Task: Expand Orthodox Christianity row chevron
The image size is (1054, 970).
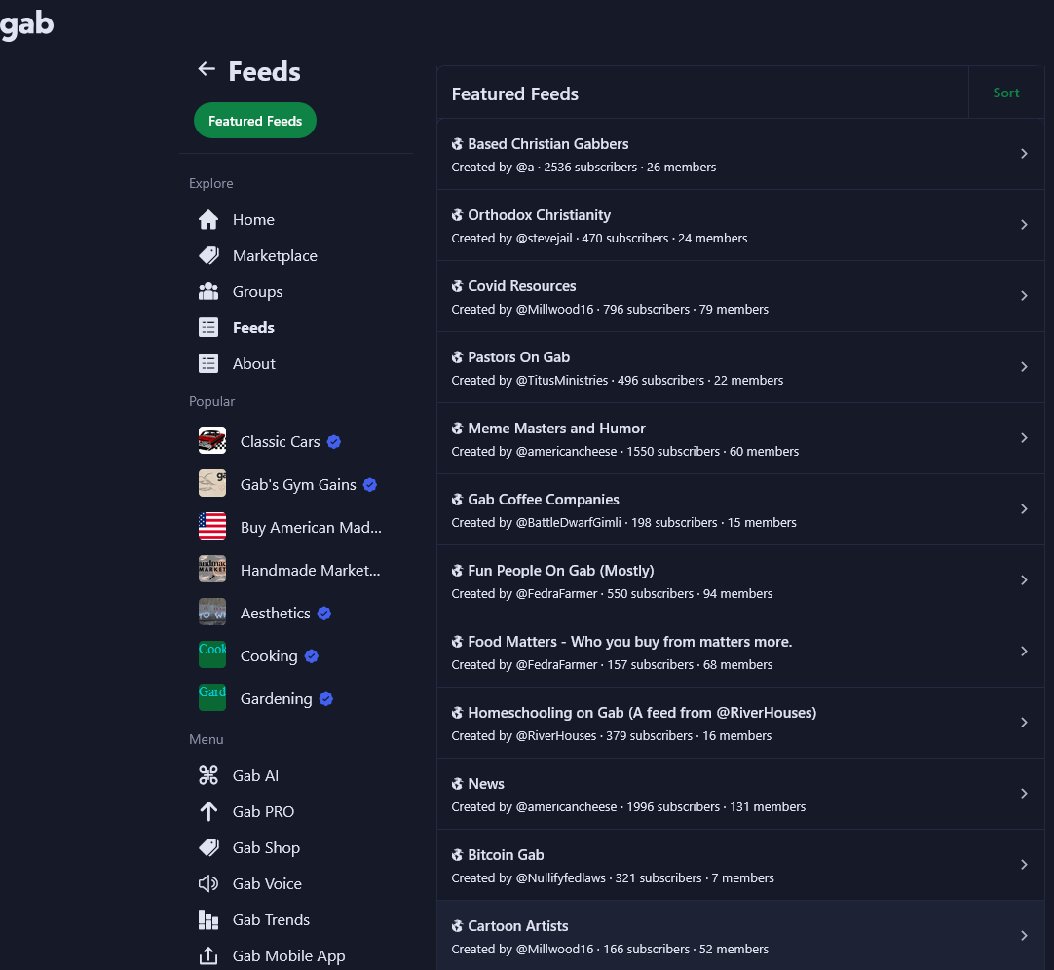Action: (x=1024, y=225)
